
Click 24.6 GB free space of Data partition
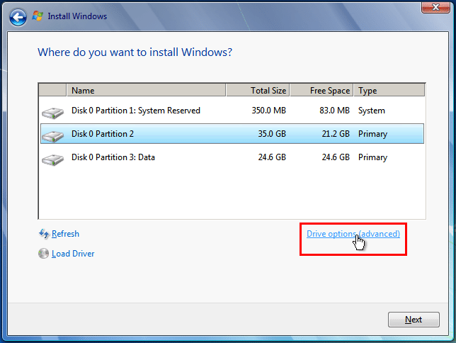(x=336, y=157)
